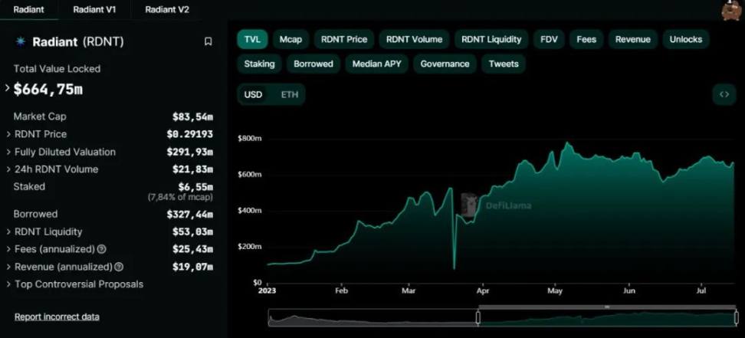This screenshot has width=745, height=338.
Task: Click the RDNT Price value $0.29193
Action: point(189,135)
